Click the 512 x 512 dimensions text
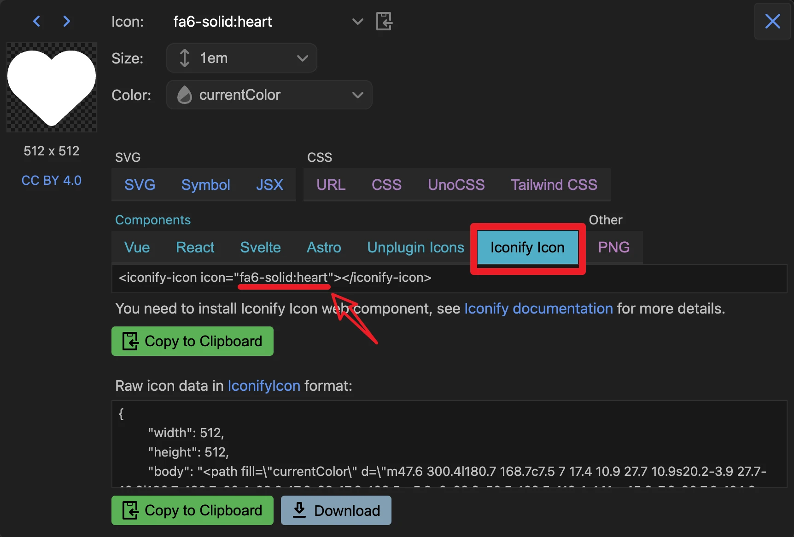The image size is (794, 537). 52,151
